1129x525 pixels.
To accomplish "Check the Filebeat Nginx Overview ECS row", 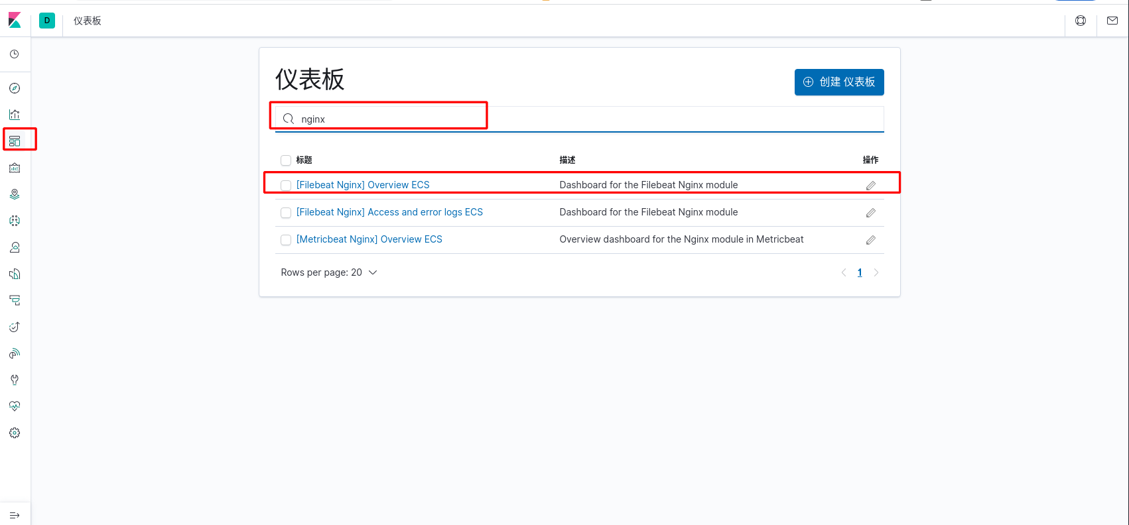I will 286,186.
